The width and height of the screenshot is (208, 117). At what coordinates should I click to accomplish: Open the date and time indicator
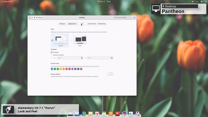point(104,2)
